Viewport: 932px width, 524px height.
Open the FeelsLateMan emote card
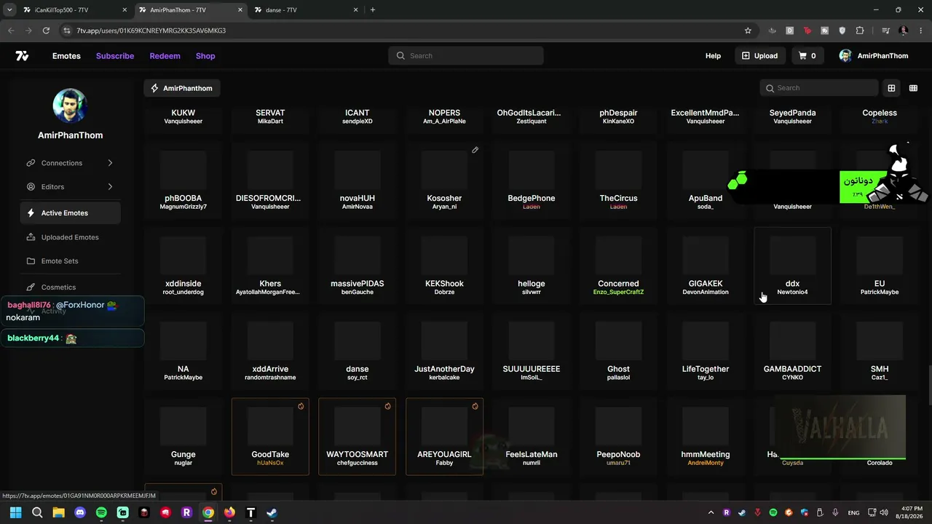point(532,436)
